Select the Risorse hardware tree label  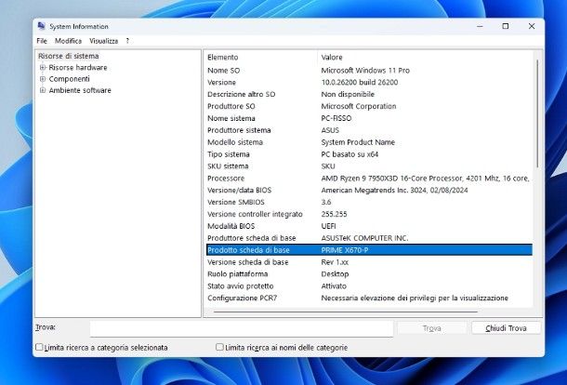click(x=78, y=67)
